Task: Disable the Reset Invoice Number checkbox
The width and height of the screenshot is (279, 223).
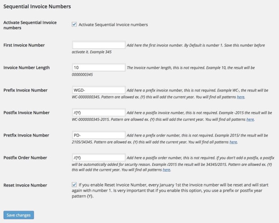Action: [74, 185]
